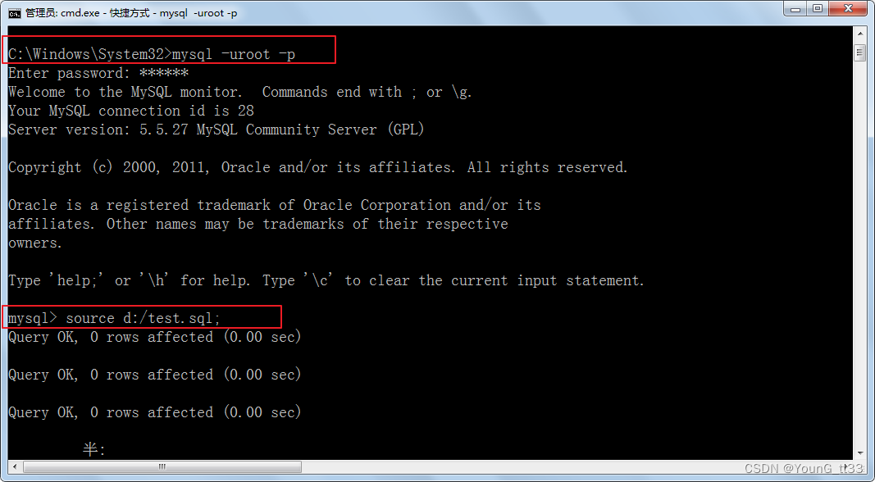Image resolution: width=875 pixels, height=482 pixels.
Task: Click the horizontal scrollbar right arrow
Action: (848, 466)
